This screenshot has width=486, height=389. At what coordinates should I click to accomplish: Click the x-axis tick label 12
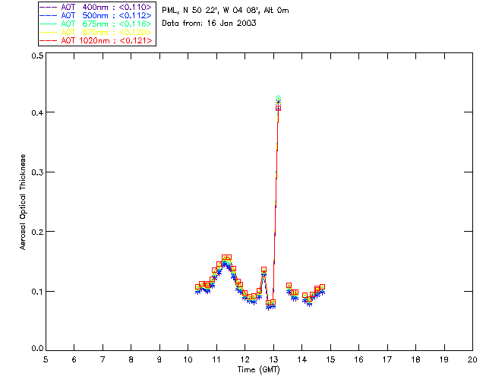coord(245,360)
